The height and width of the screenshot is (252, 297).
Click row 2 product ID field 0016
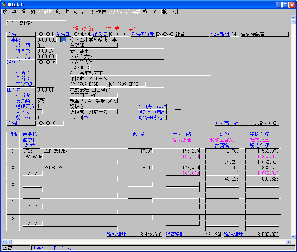(x=31, y=168)
